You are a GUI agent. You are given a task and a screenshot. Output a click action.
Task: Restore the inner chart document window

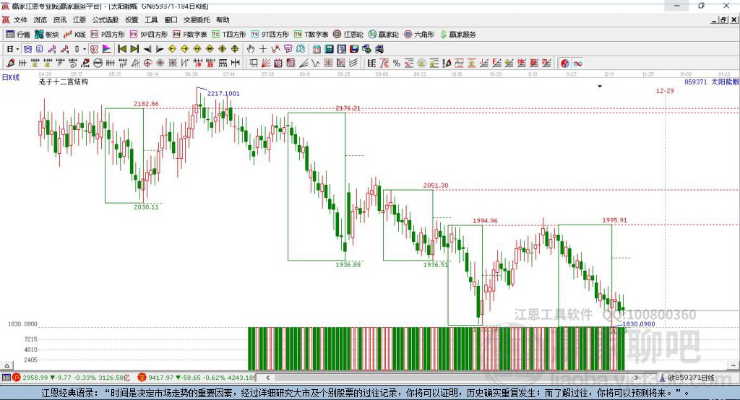pyautogui.click(x=723, y=19)
